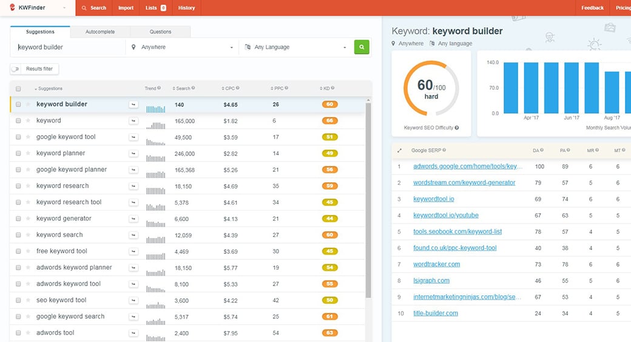Screen dimensions: 631x342
Task: Click the arrow icon beside 'google keyword tool'
Action: [133, 137]
